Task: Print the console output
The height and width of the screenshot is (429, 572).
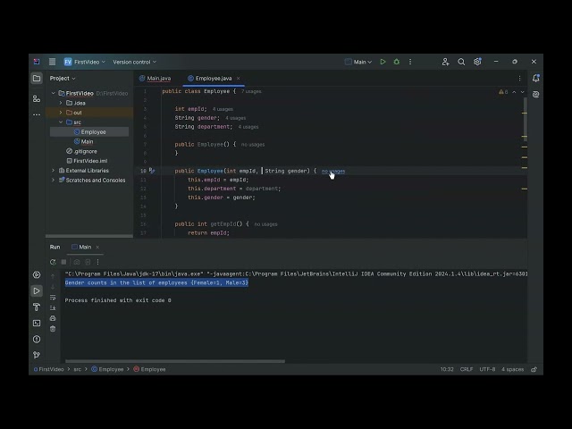Action: [53, 318]
